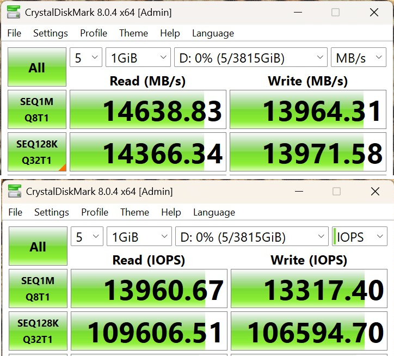Image resolution: width=394 pixels, height=356 pixels.
Task: Expand test count dropdown in bottom window
Action: (x=87, y=236)
